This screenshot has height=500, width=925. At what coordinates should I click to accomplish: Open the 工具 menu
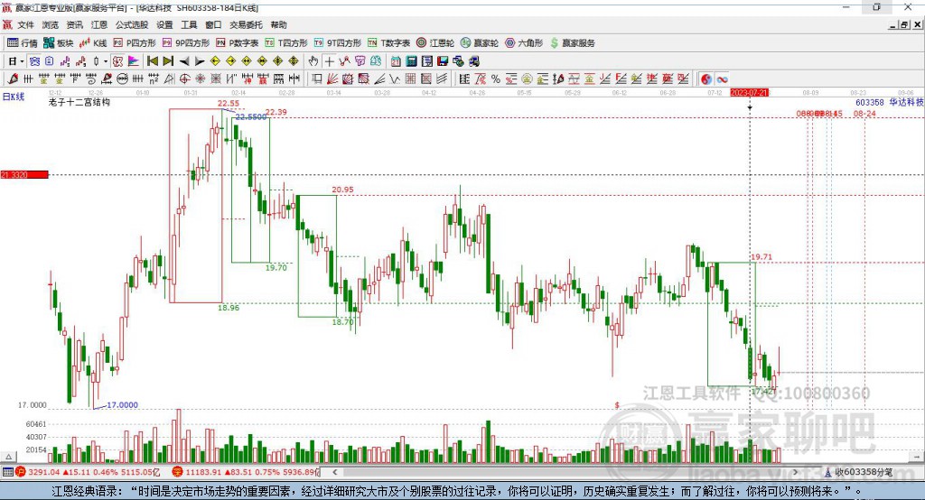(189, 24)
